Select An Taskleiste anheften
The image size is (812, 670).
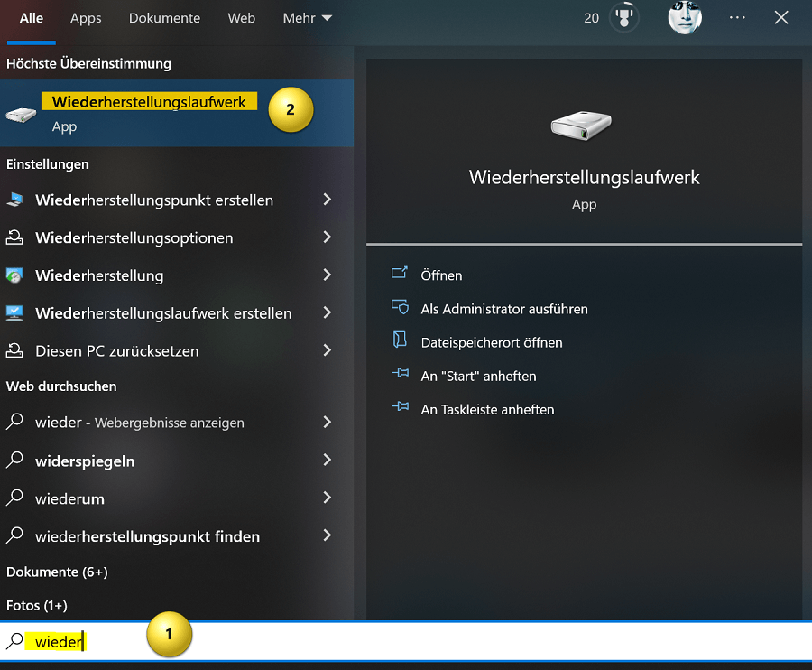click(x=487, y=409)
